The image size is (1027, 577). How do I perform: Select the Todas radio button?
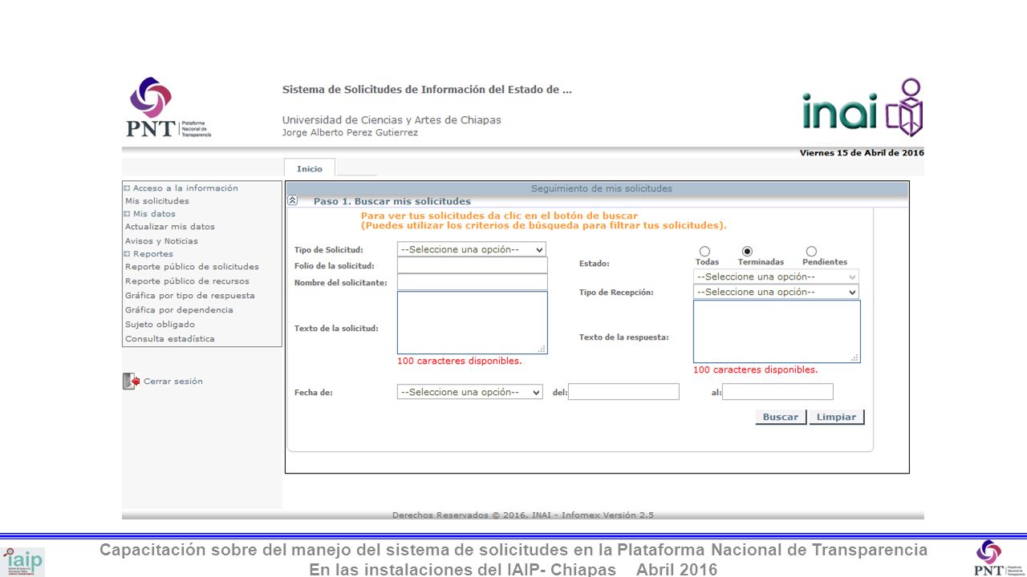pos(704,252)
